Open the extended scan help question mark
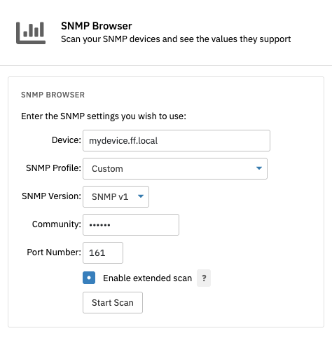The image size is (332, 338). 204,278
